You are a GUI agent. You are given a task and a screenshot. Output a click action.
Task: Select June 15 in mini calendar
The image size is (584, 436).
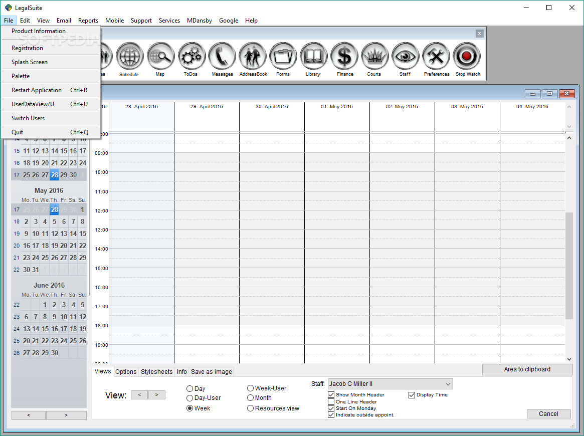pyautogui.click(x=45, y=329)
